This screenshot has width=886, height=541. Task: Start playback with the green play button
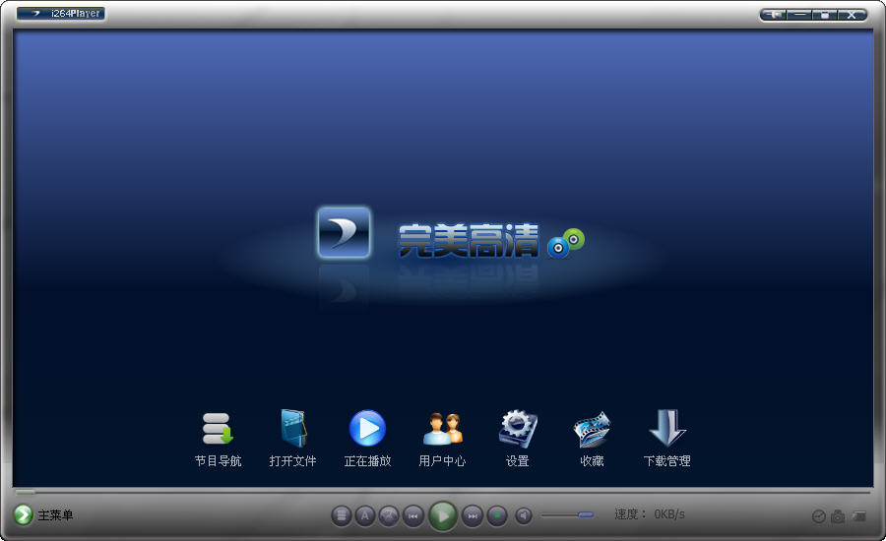click(443, 515)
